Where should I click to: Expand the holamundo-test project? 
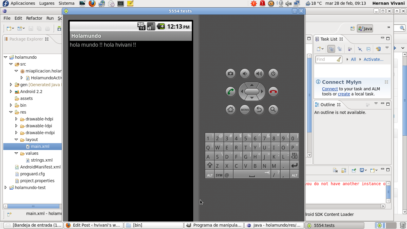6,188
